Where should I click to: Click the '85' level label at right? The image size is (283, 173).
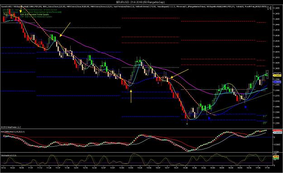coord(264,123)
